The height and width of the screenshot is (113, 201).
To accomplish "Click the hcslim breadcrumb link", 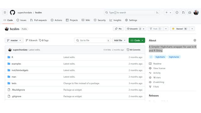I will point(38,13).
